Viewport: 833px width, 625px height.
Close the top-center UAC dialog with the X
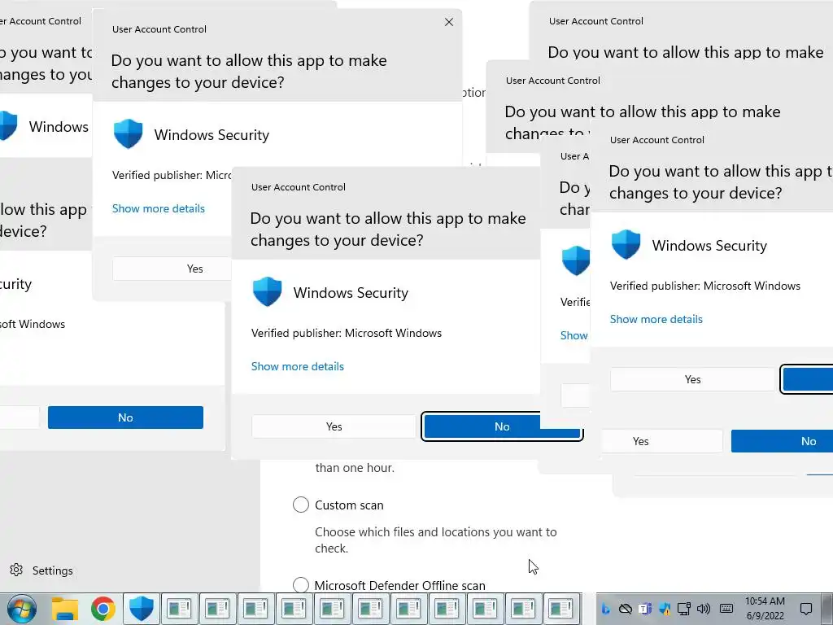(449, 22)
